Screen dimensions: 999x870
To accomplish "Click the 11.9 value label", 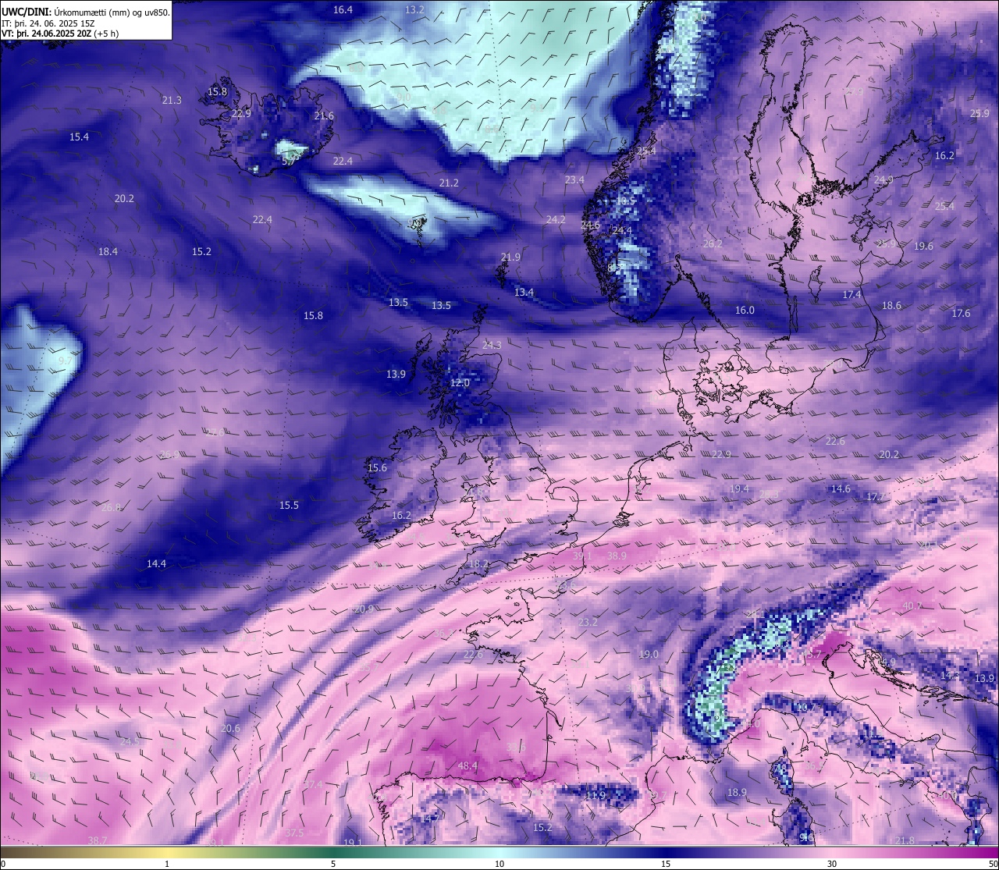I will click(595, 795).
